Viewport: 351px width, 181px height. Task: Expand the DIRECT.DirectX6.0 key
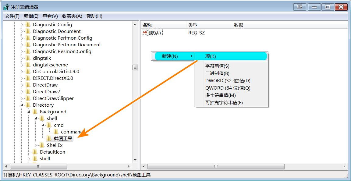coord(22,78)
